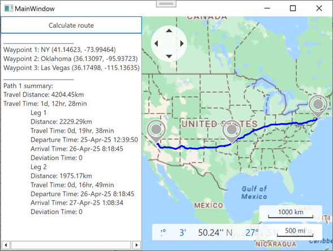Click the 'Leg 1' heading
The width and height of the screenshot is (333, 251).
38,112
